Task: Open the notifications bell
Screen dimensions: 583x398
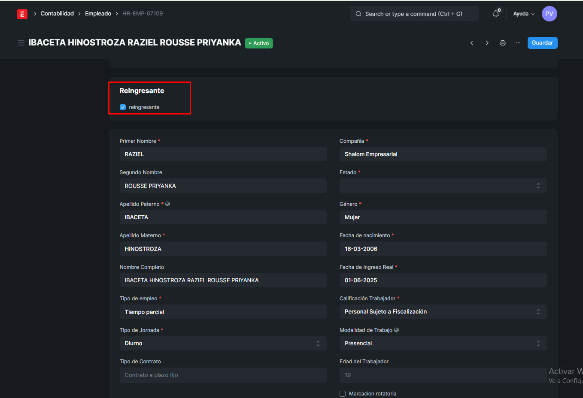Action: 496,14
